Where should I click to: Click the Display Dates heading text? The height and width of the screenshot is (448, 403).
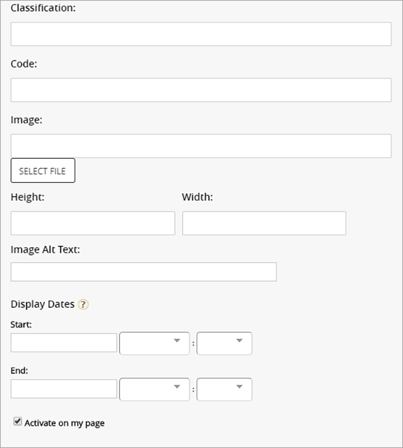[x=43, y=304]
